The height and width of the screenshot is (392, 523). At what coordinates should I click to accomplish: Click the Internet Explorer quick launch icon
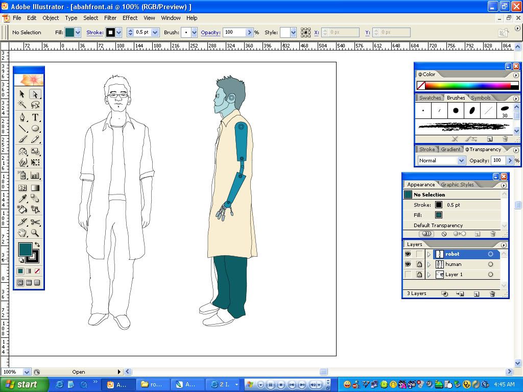[x=60, y=385]
